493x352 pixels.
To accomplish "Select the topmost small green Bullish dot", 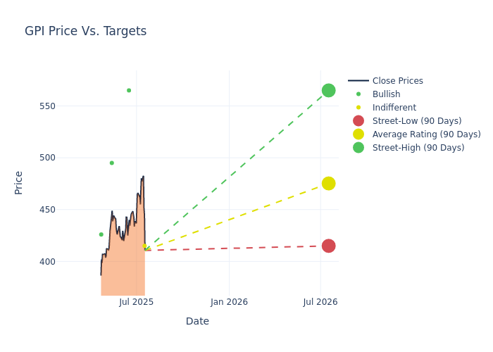I will [x=129, y=90].
